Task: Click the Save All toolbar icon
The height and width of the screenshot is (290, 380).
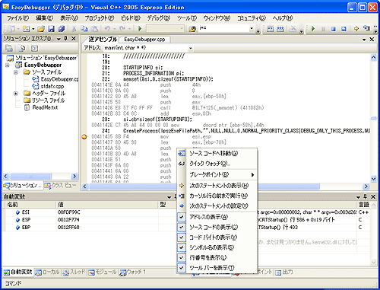Action: (62, 29)
